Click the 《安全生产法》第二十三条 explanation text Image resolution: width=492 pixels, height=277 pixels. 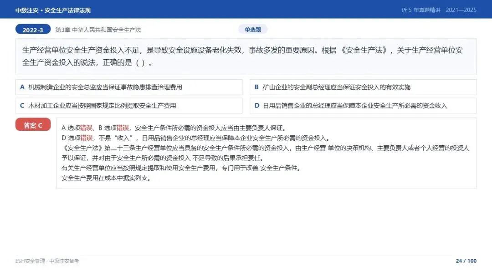[x=266, y=153]
